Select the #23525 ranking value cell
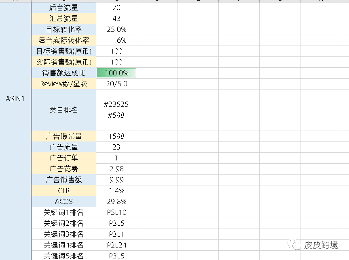Screen dimensions: 349x260 116,104
